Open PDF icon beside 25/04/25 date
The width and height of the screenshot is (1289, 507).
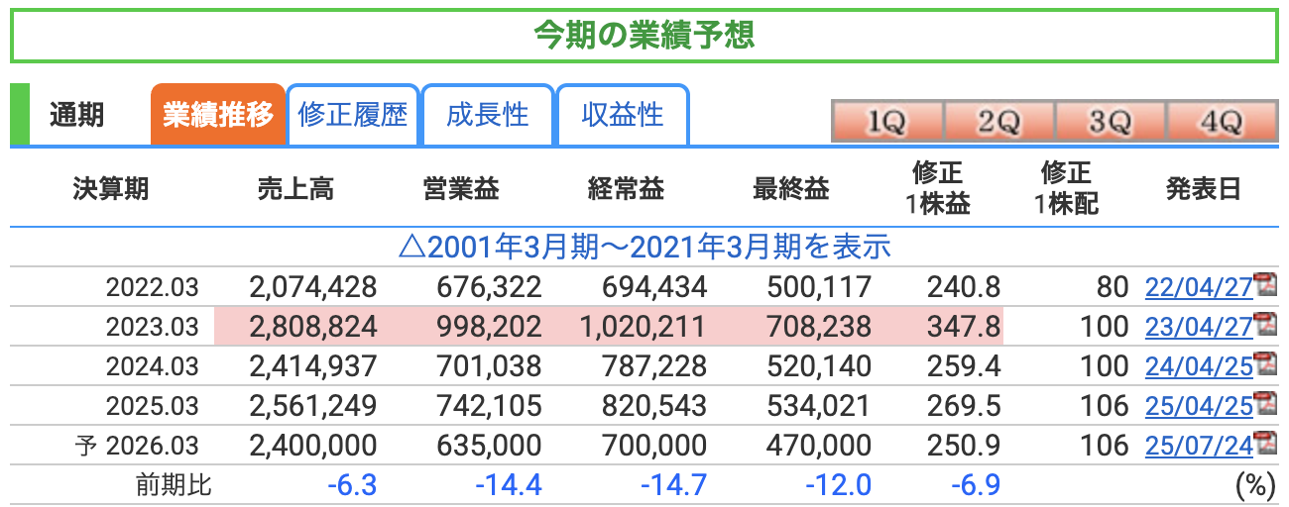tap(1265, 404)
